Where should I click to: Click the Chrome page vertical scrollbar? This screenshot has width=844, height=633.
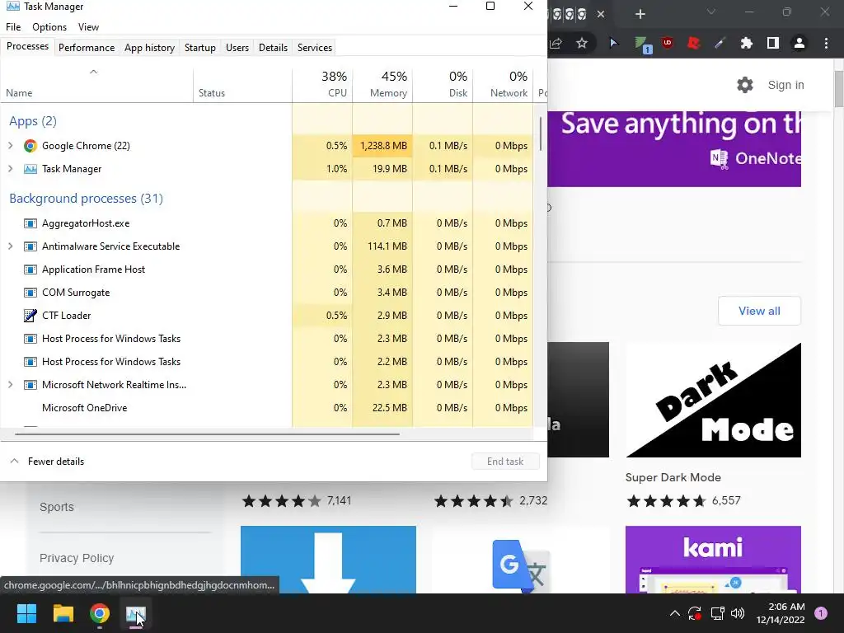point(838,89)
